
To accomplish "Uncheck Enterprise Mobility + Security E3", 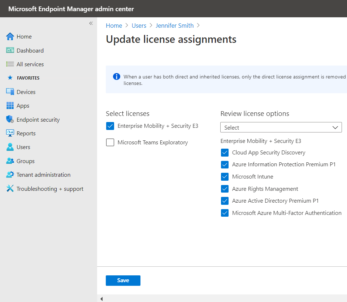I will coord(110,126).
